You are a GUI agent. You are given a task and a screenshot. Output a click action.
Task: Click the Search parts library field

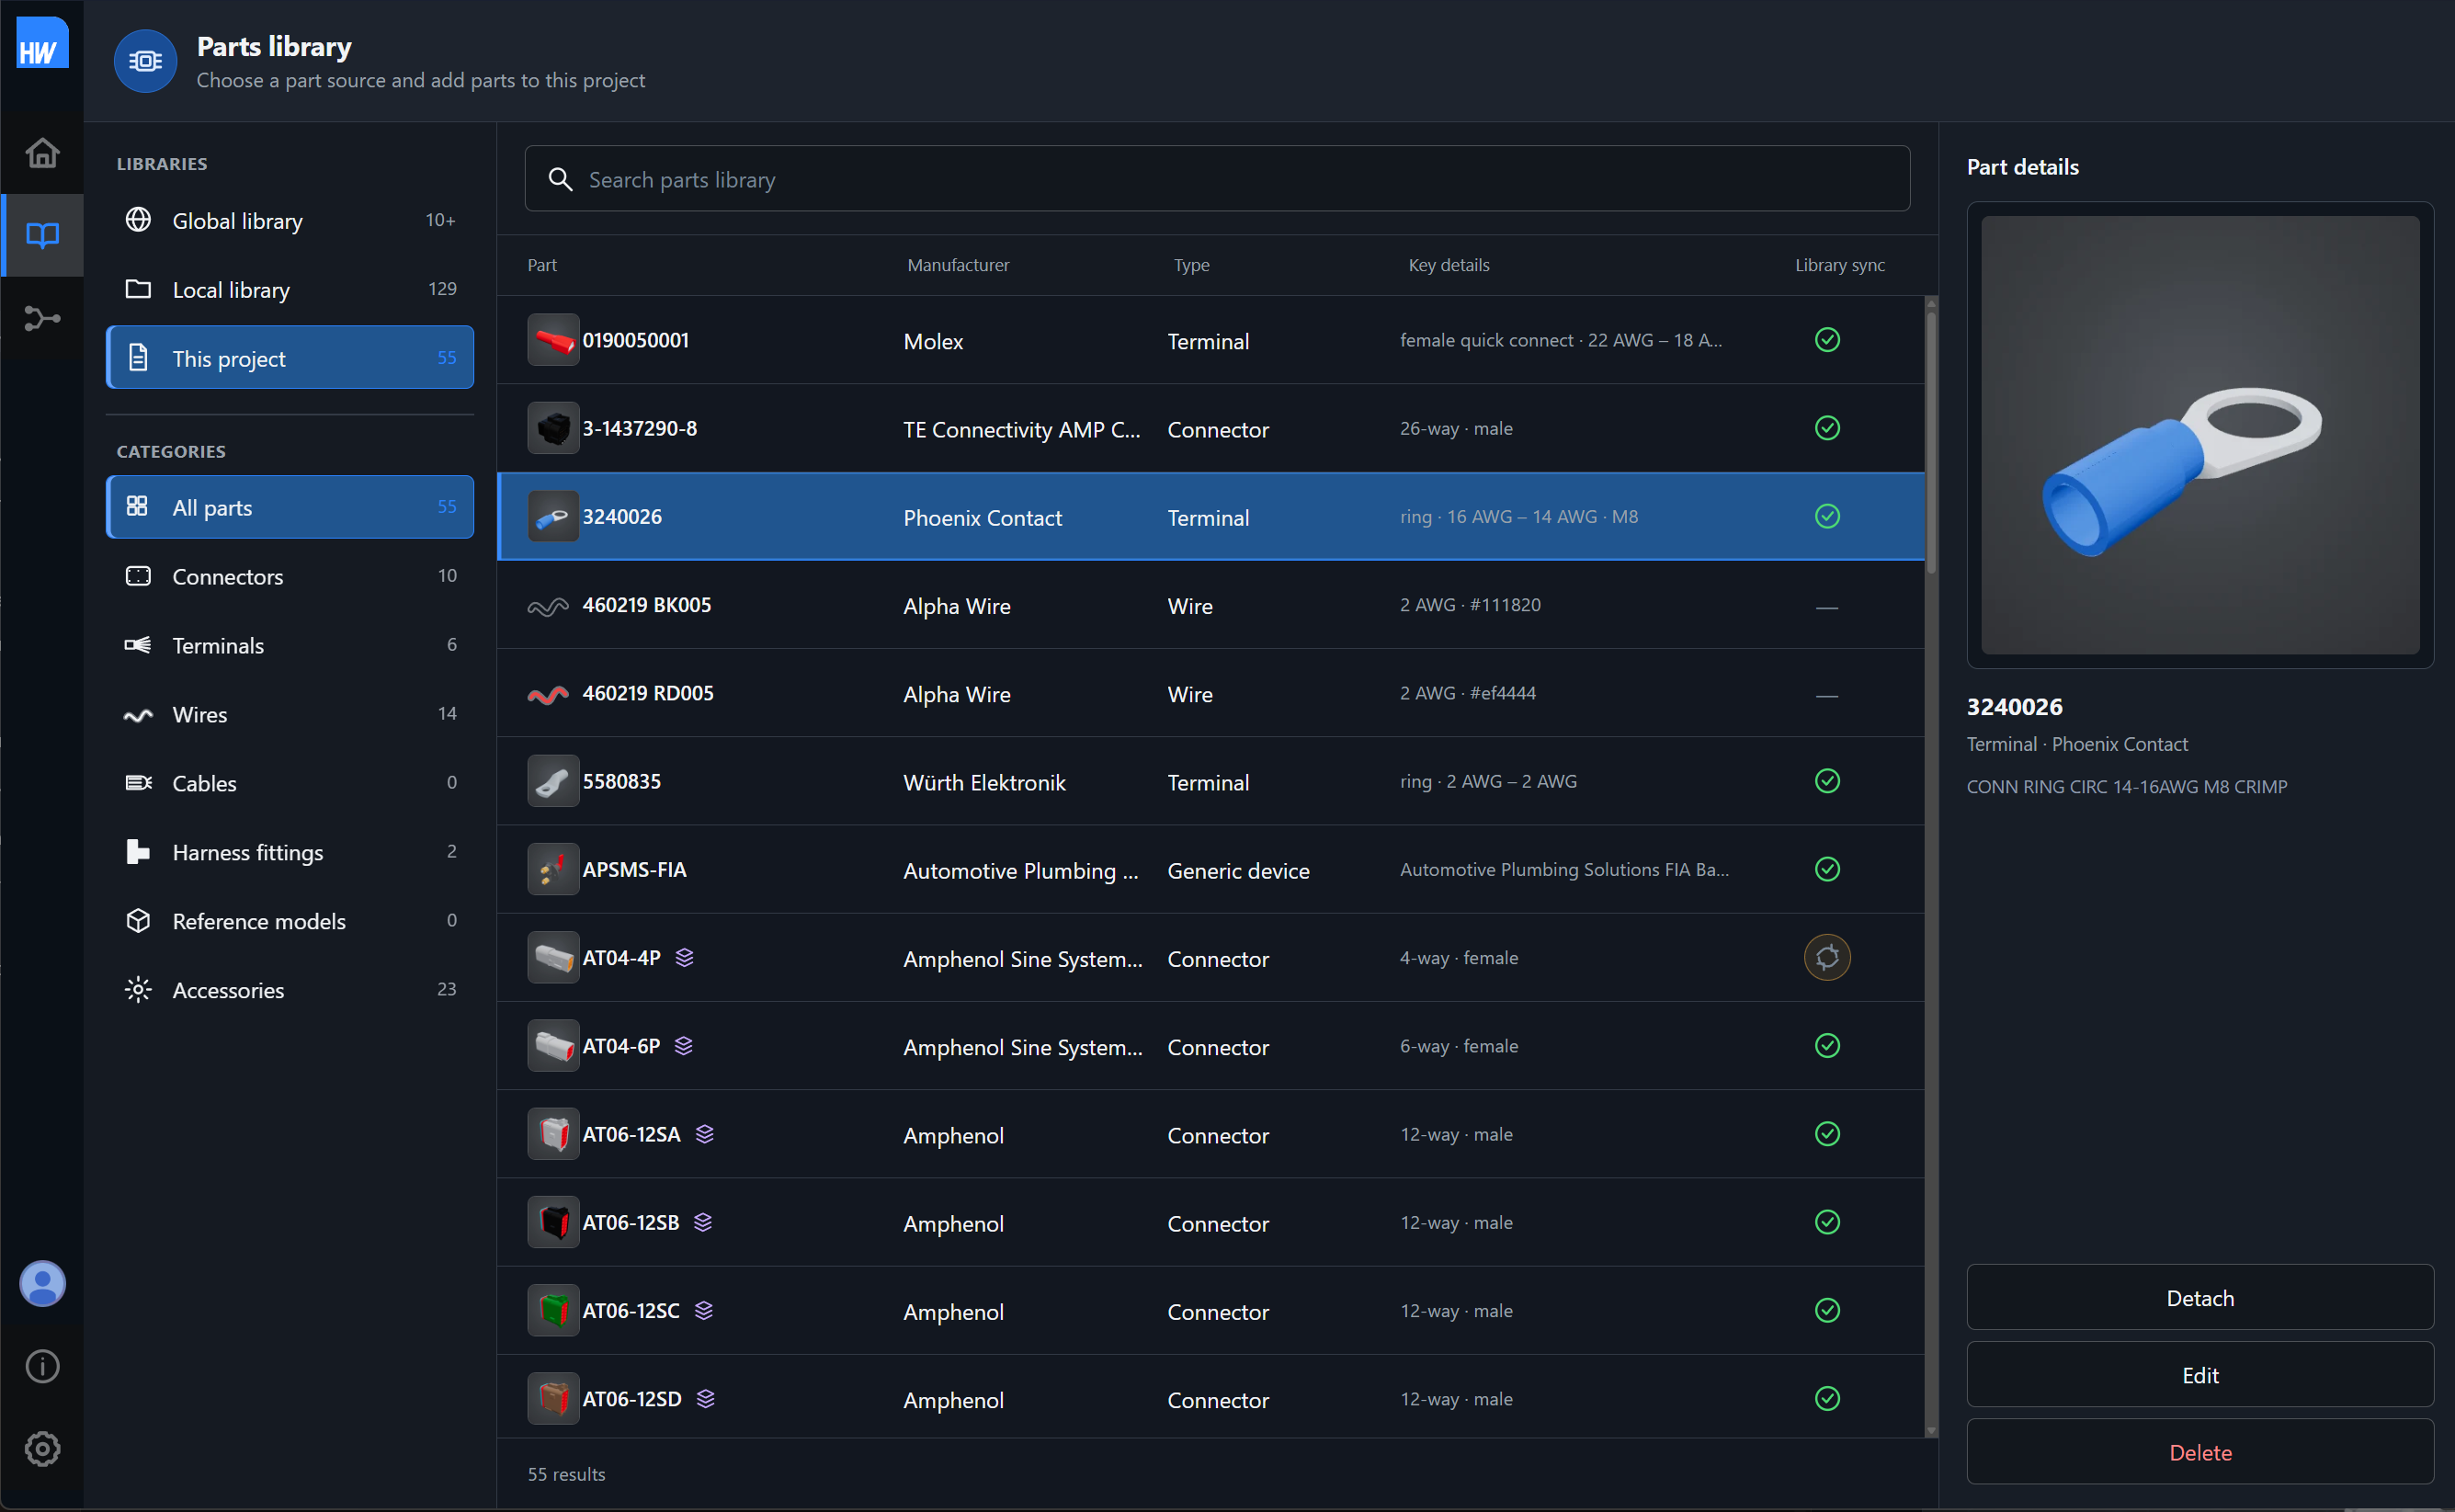(1217, 179)
